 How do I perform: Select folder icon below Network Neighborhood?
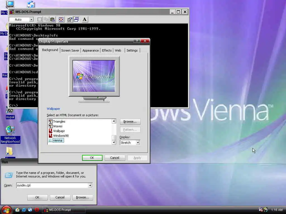click(x=9, y=151)
